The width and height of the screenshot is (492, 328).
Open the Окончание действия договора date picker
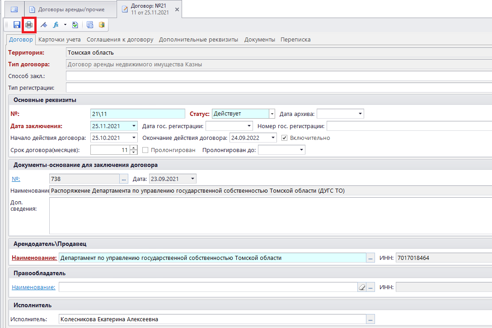[273, 138]
